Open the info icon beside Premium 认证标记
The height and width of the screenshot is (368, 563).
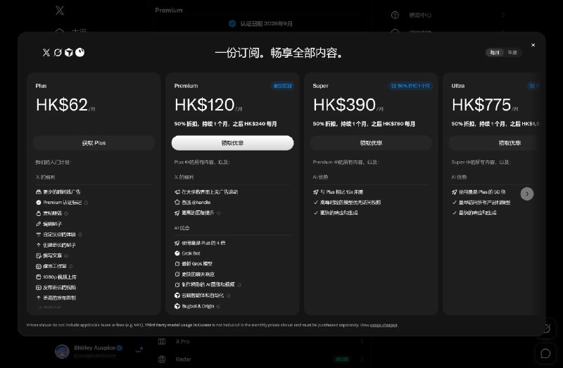86,203
